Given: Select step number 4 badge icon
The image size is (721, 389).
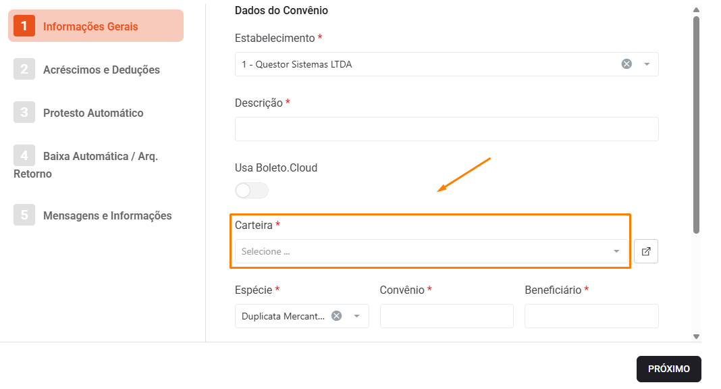Looking at the screenshot, I should [24, 155].
